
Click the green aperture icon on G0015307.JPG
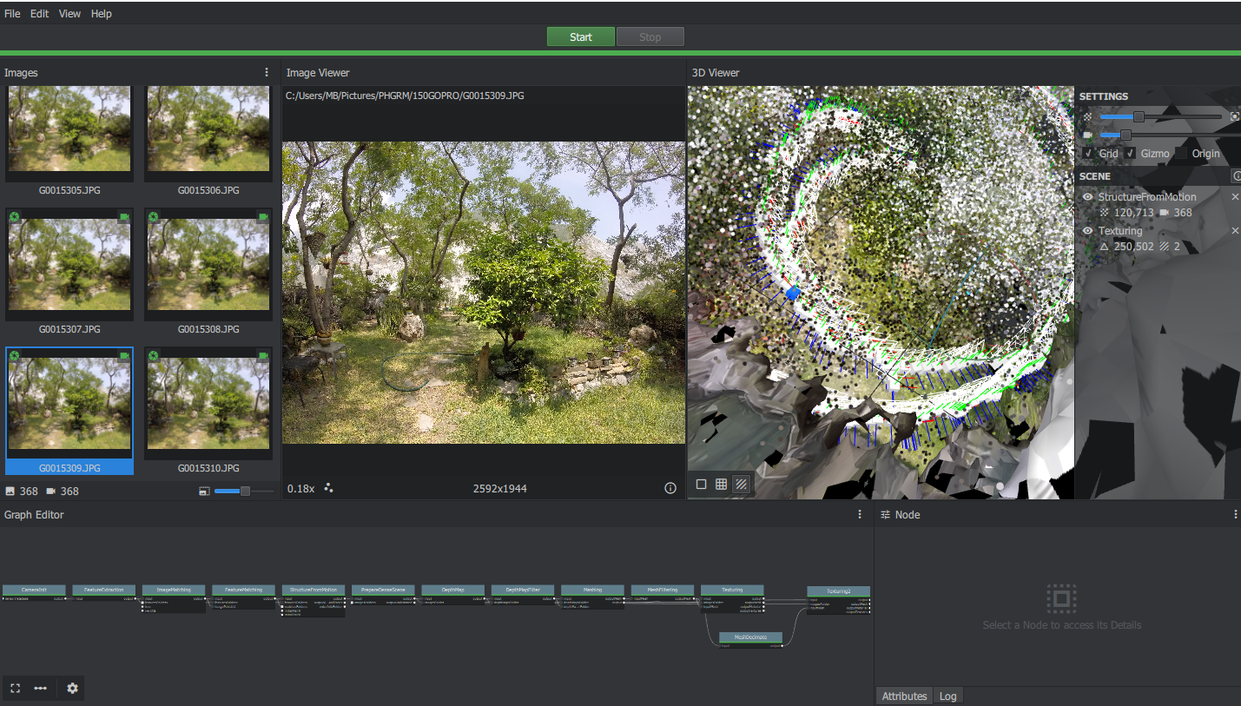[15, 216]
